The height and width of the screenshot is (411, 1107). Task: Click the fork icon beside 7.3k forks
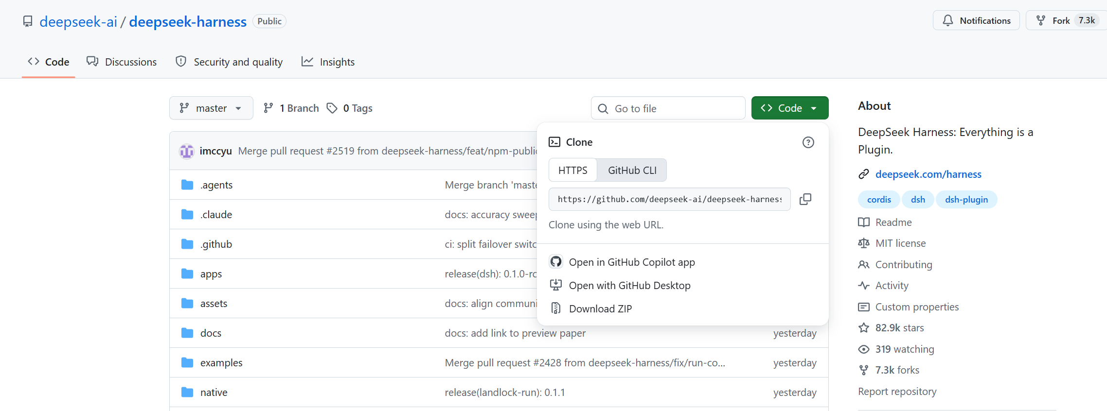click(864, 370)
